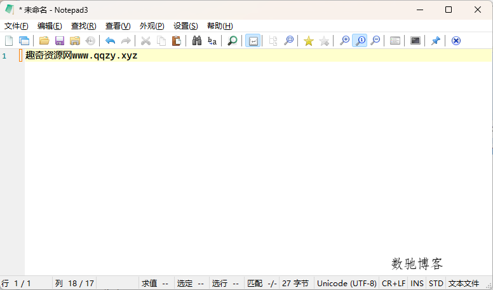The image size is (493, 290).
Task: Zoom in with the plus magnifier icon
Action: pos(344,41)
